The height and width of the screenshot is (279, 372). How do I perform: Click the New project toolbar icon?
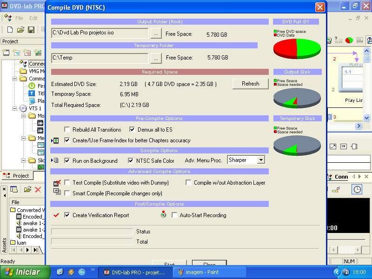coord(10,30)
